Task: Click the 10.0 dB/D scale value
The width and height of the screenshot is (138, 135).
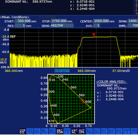Action: pos(3,60)
